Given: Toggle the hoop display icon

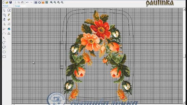Looking at the screenshot, I should [39, 2].
